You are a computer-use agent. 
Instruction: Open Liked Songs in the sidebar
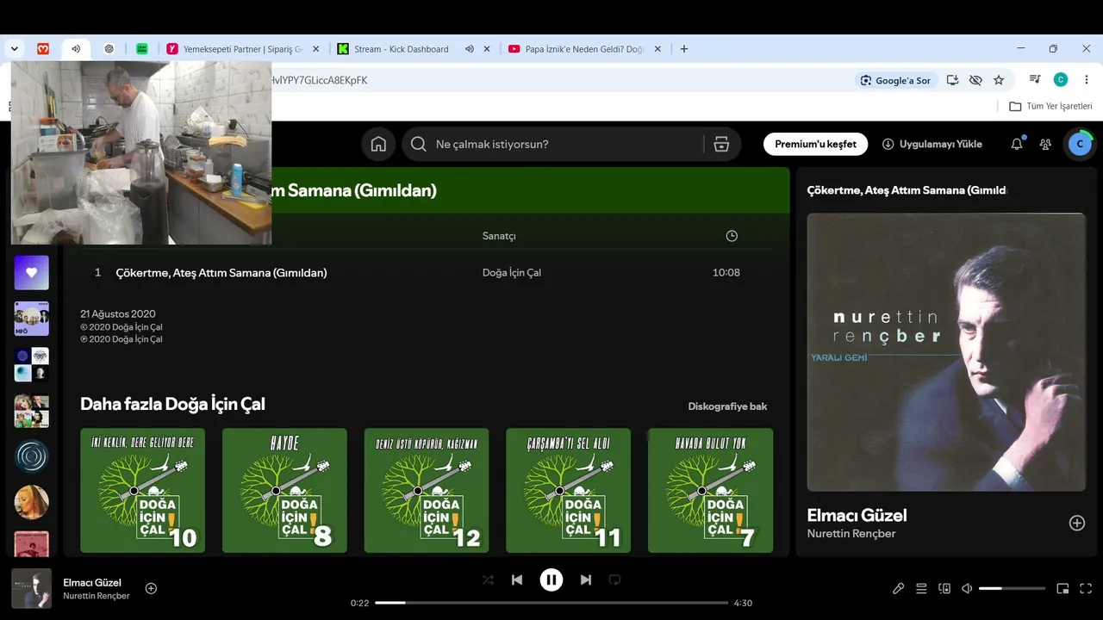[x=32, y=272]
